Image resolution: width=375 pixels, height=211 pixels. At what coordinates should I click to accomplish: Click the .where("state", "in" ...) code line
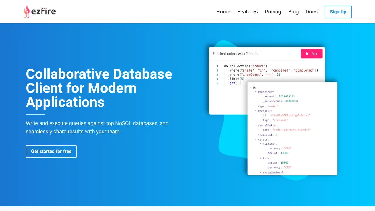(273, 70)
